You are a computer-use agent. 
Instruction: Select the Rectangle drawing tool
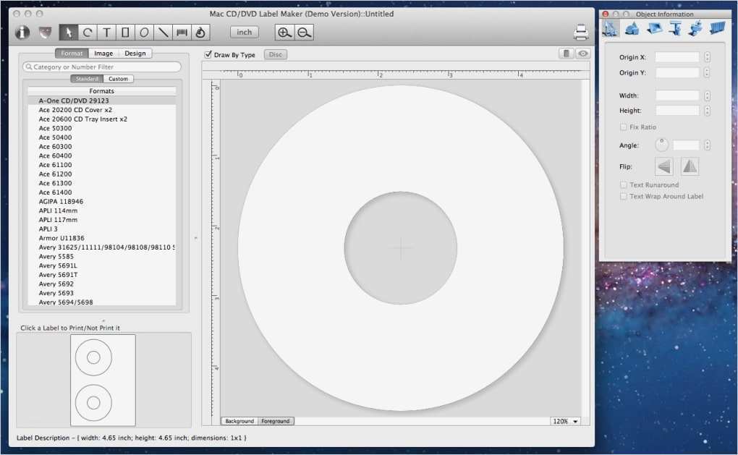click(124, 32)
